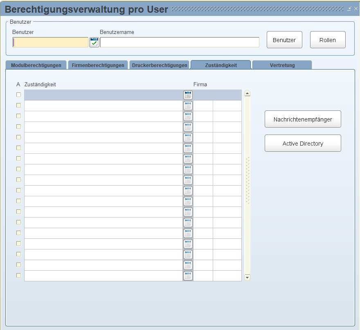Open the list icon in fifth Zuständigkeit row
The height and width of the screenshot is (330, 360).
coord(188,138)
